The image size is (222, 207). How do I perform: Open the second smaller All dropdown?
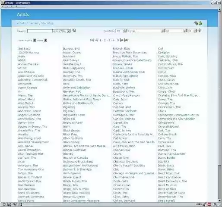tap(192, 31)
